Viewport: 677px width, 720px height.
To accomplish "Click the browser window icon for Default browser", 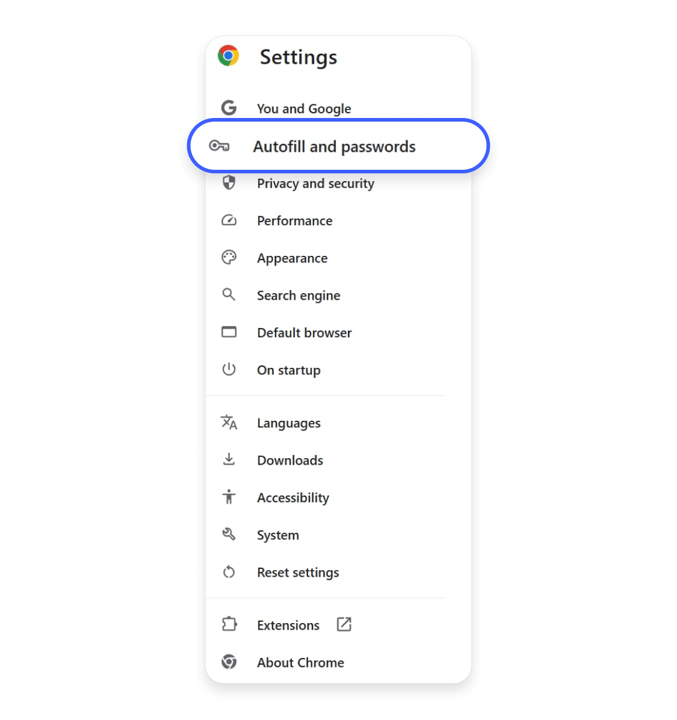I will 229,332.
